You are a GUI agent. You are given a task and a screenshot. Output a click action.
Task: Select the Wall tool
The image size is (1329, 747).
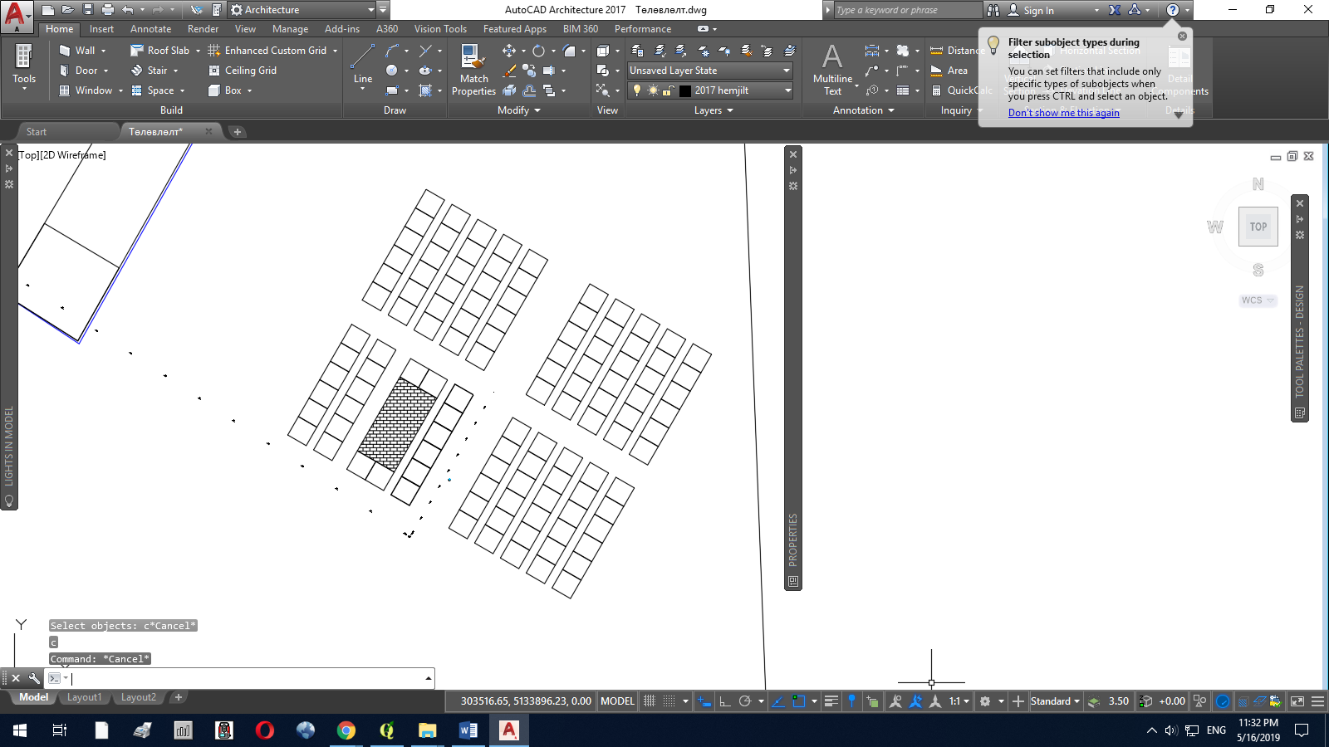(x=83, y=51)
